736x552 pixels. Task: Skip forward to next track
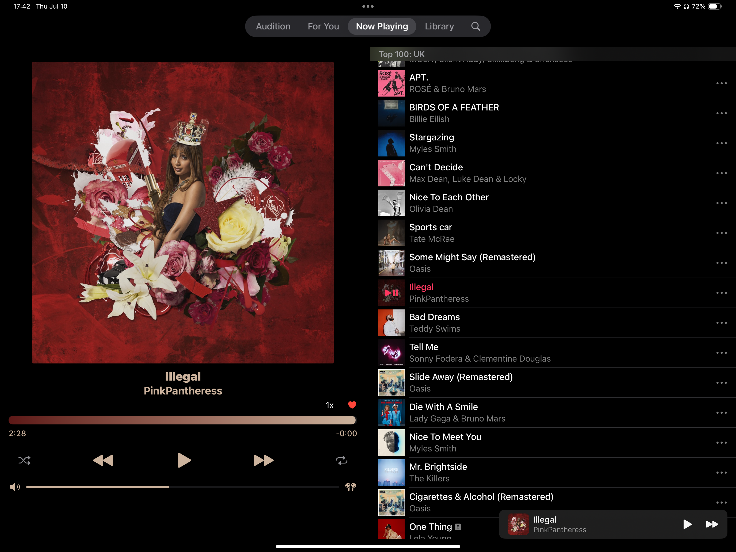(263, 461)
